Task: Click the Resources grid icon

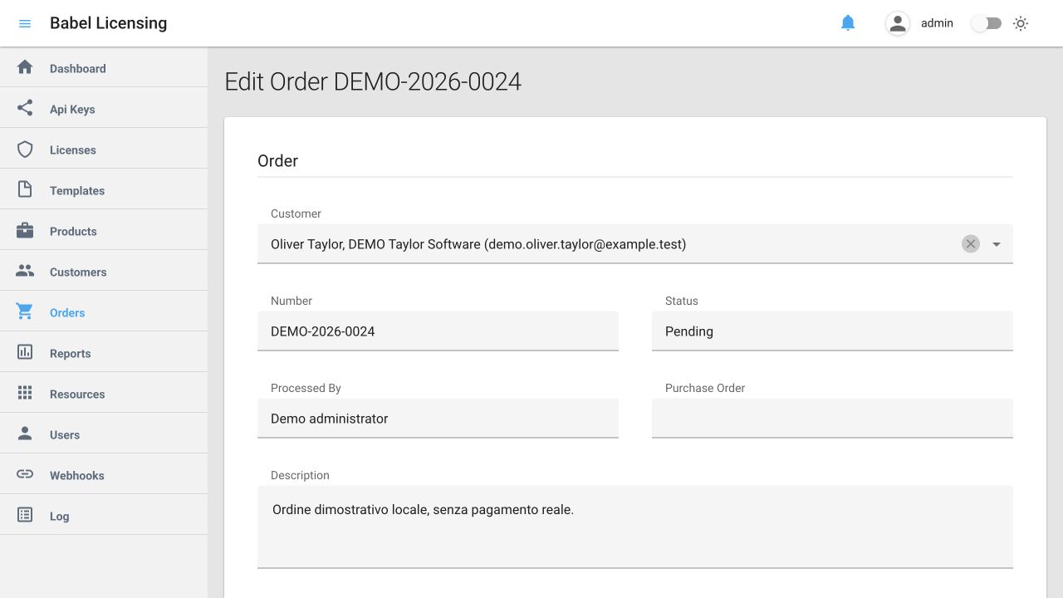Action: tap(25, 393)
